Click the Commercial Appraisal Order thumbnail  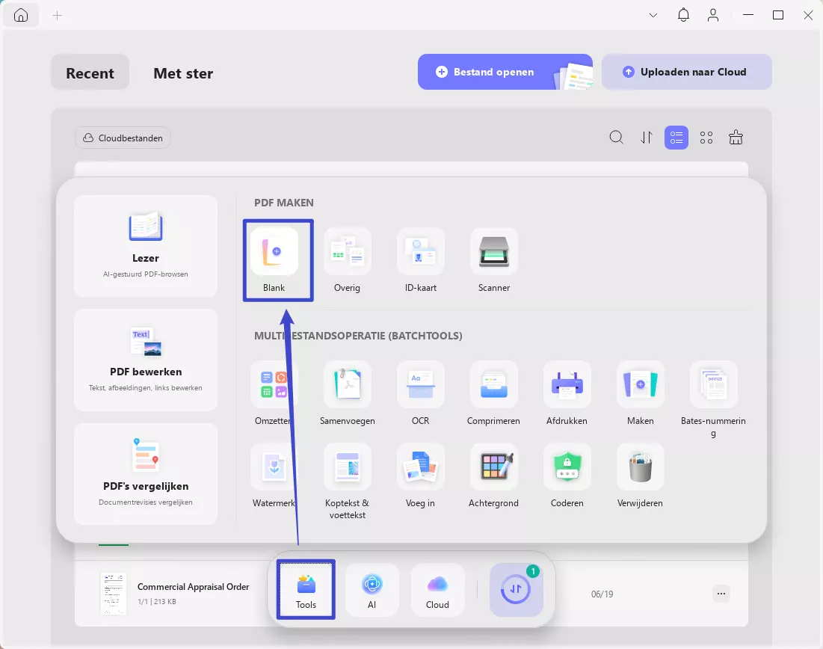pos(114,594)
